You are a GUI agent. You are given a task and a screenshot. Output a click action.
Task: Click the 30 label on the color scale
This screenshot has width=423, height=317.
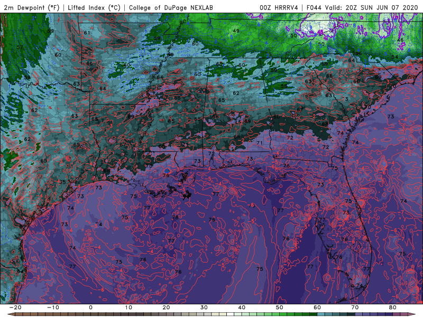(204, 307)
